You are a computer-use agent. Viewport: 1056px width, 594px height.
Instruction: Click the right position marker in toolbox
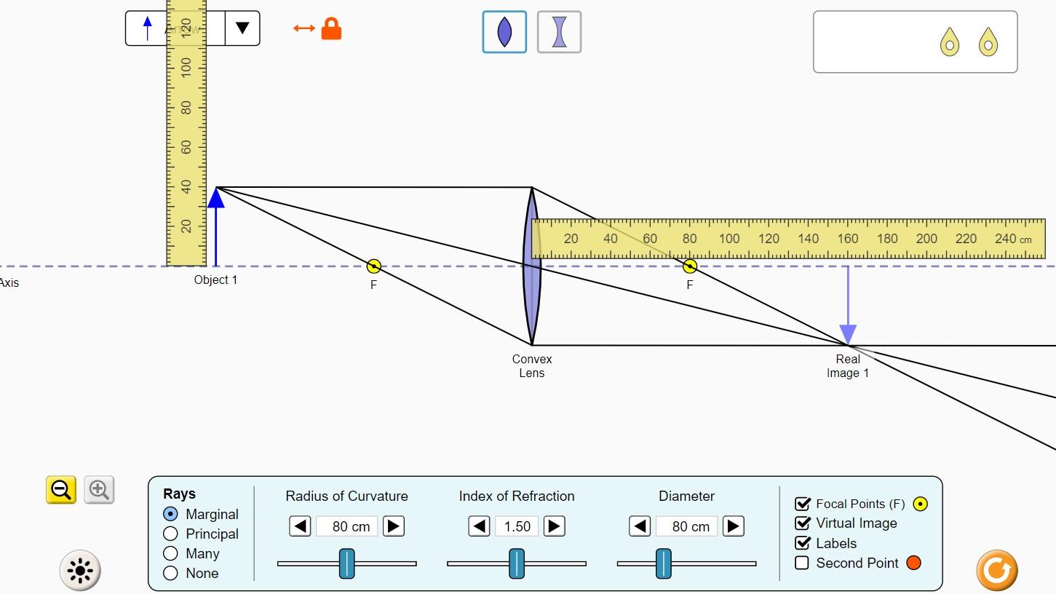(x=988, y=42)
